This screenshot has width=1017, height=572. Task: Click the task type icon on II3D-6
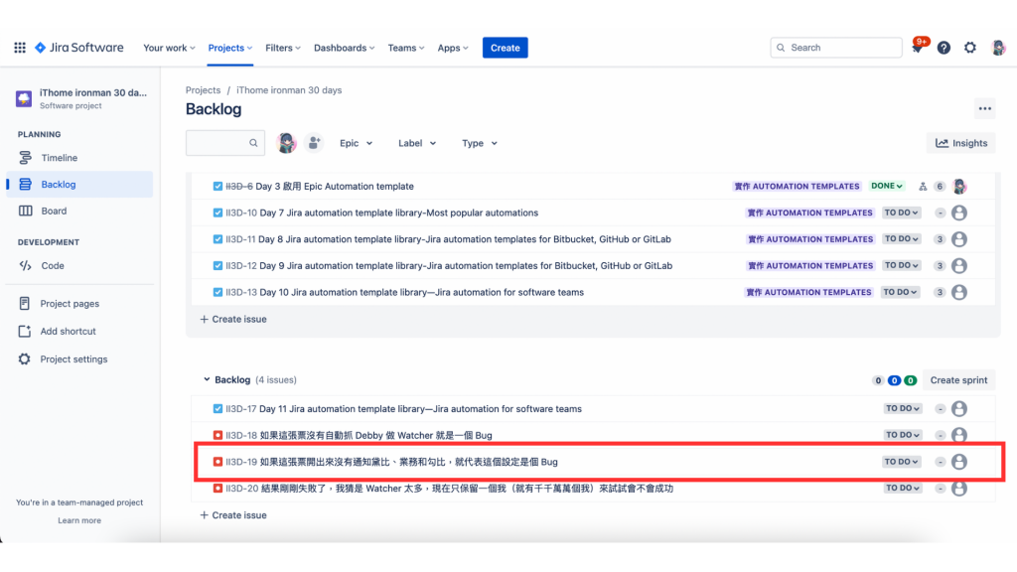[x=218, y=186]
